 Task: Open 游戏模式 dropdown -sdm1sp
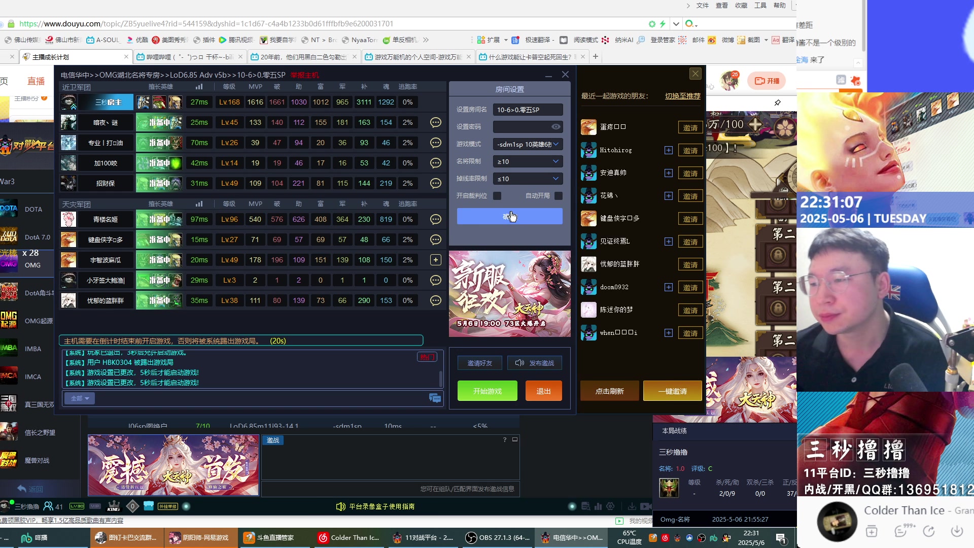tap(528, 144)
